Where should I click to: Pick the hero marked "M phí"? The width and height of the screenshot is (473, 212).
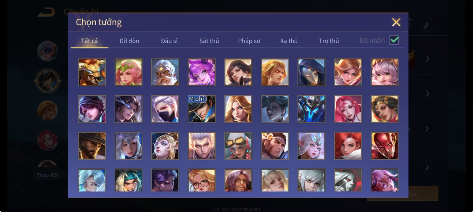(x=202, y=109)
